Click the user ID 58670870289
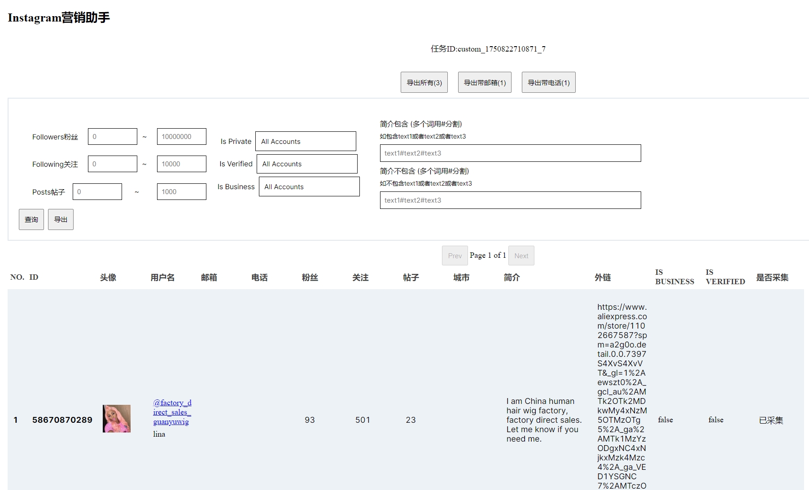The height and width of the screenshot is (490, 809). (x=62, y=420)
